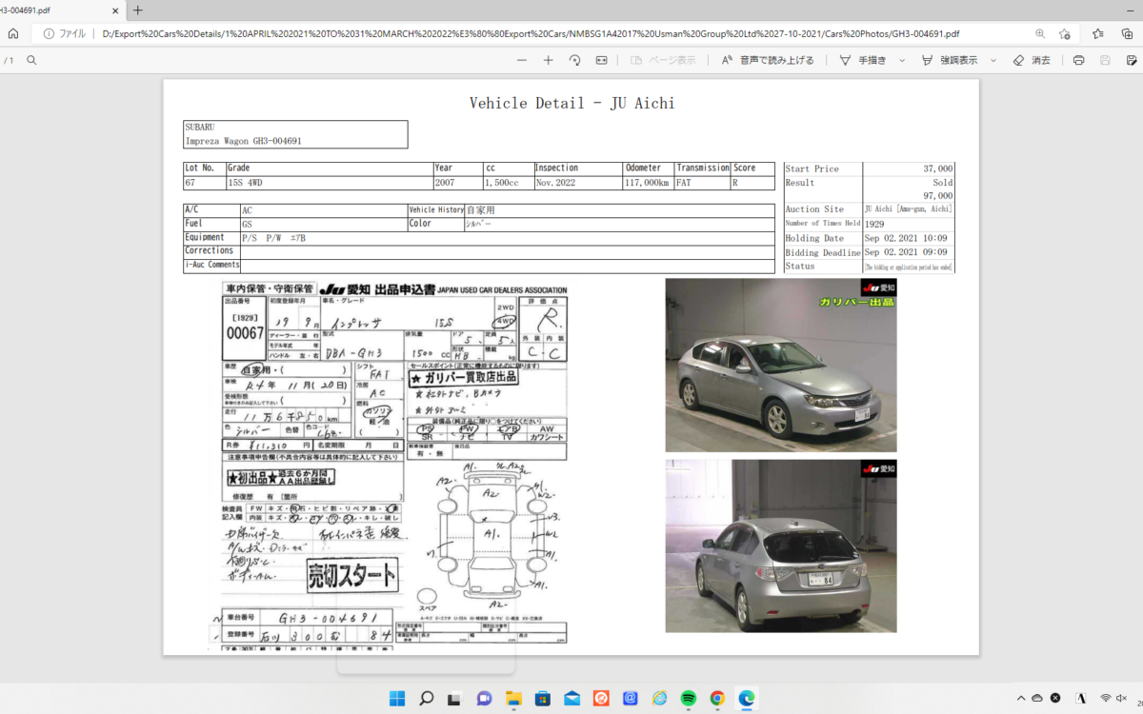
Task: Open the Mail app from the taskbar
Action: 571,698
